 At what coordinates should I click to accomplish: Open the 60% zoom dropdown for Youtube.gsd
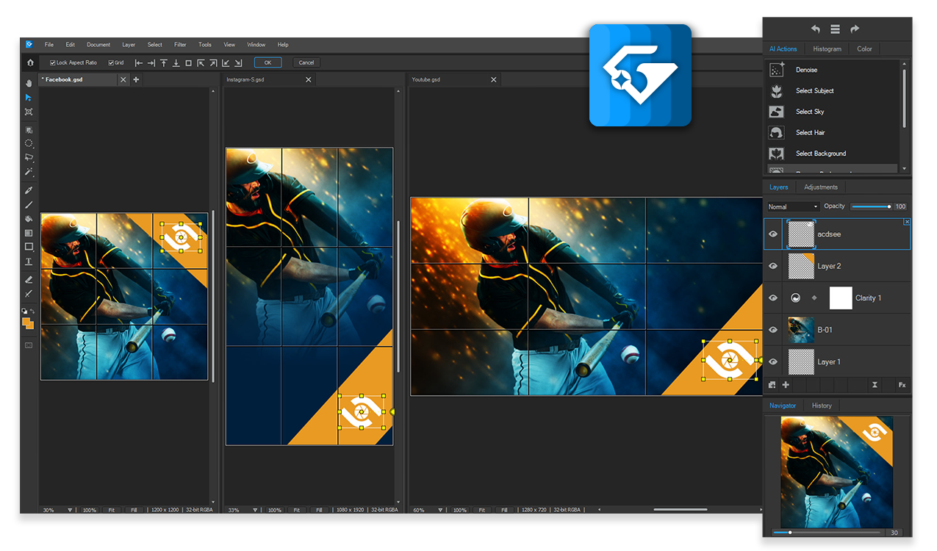click(x=440, y=510)
